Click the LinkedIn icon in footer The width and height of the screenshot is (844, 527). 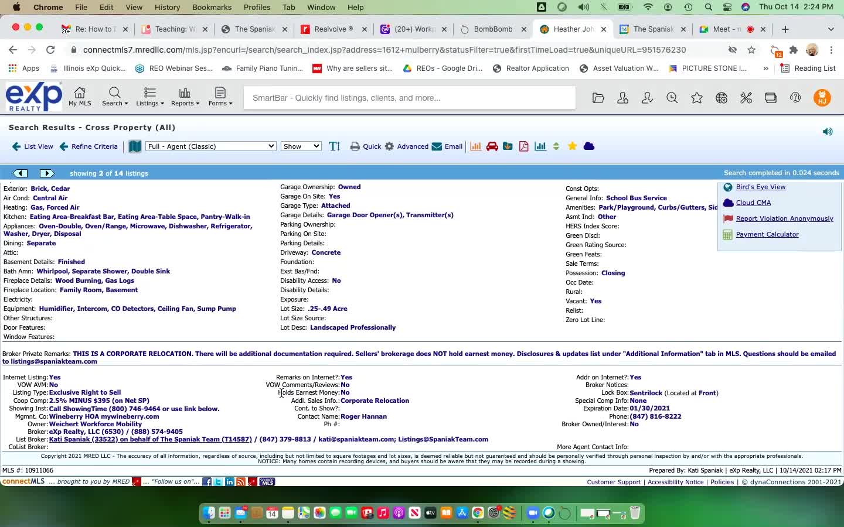click(x=230, y=482)
